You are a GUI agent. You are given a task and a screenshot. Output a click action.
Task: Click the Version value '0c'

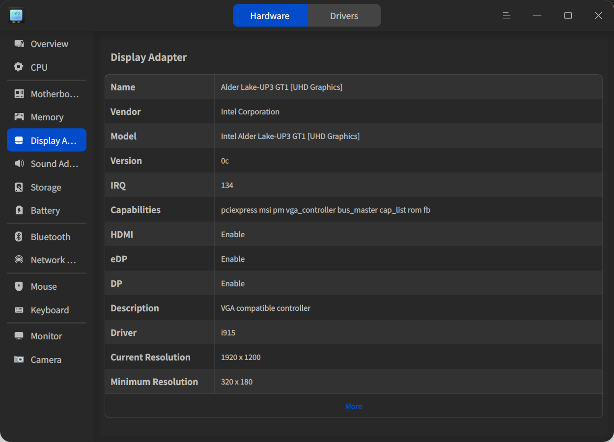[225, 161]
